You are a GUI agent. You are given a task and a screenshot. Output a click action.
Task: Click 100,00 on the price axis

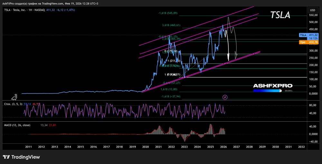tap(313, 79)
